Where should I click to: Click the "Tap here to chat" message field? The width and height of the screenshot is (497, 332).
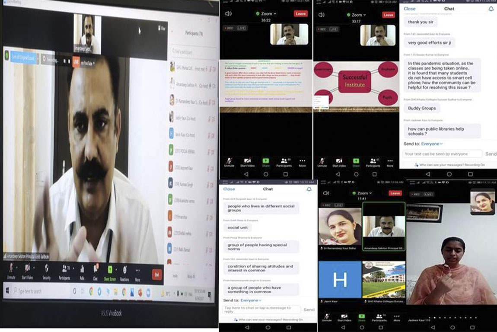[261, 310]
